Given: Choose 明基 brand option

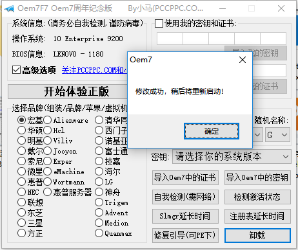Looking at the screenshot, I should [21, 141].
